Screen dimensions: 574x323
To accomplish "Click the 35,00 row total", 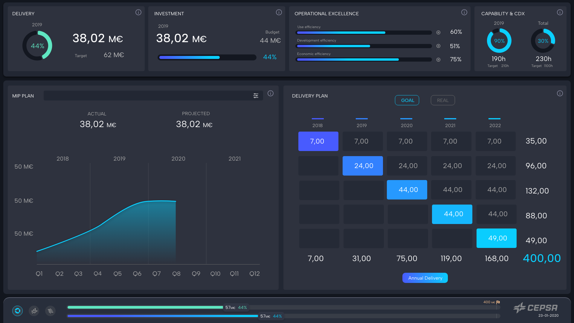I will [536, 141].
